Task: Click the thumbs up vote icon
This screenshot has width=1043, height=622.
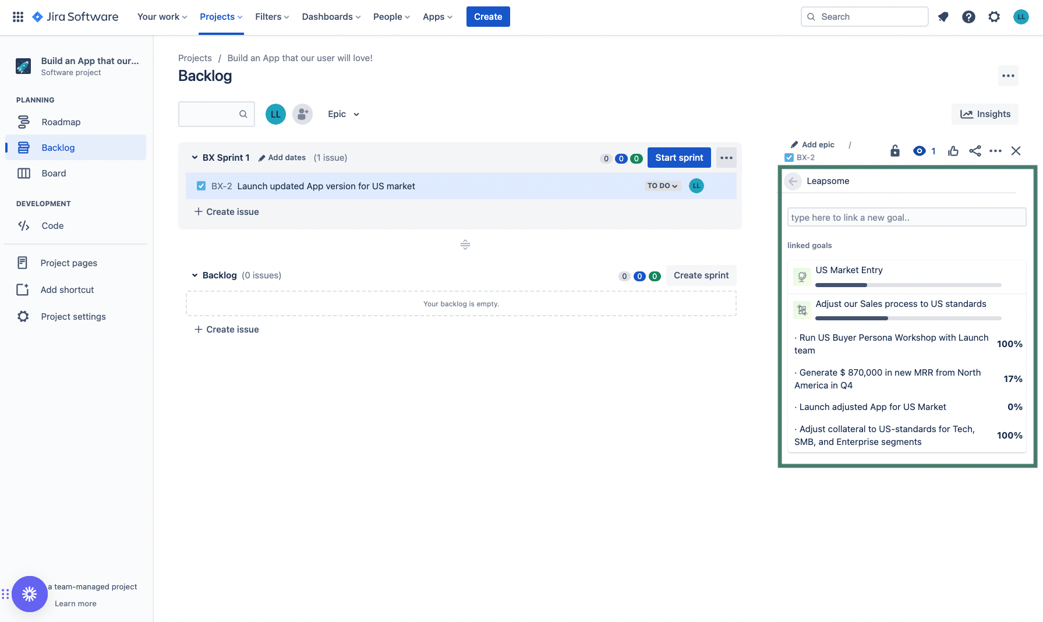Action: coord(953,151)
